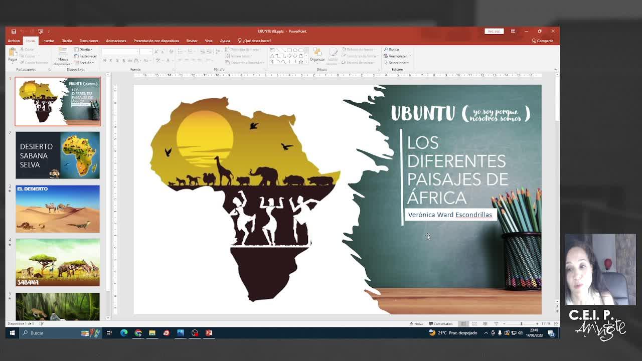Select the star shape in the shapes gallery
642x361 pixels.
tap(300, 61)
